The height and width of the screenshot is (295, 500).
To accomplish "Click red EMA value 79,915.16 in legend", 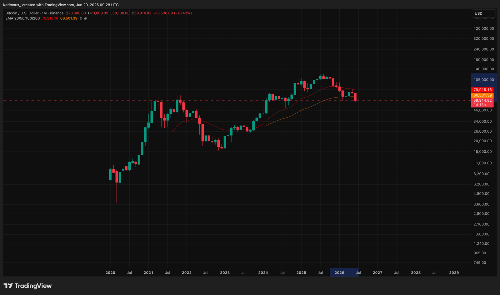I will [x=50, y=18].
